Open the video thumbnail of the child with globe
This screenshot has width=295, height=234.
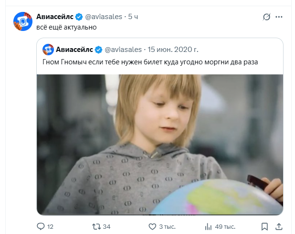pyautogui.click(x=160, y=144)
